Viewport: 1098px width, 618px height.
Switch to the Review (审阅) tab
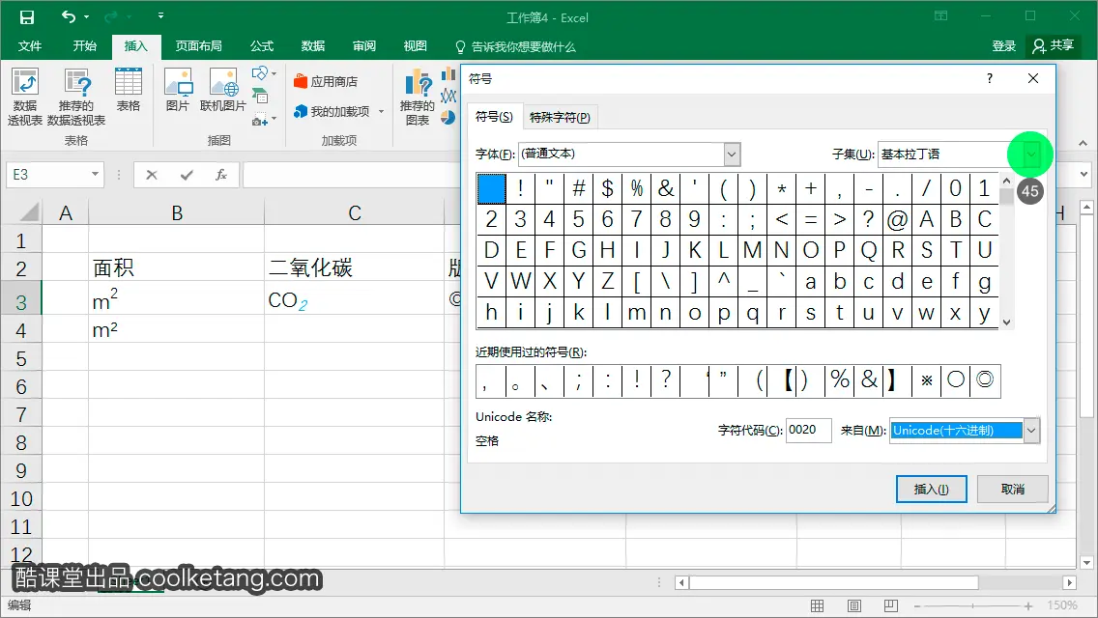[x=364, y=46]
